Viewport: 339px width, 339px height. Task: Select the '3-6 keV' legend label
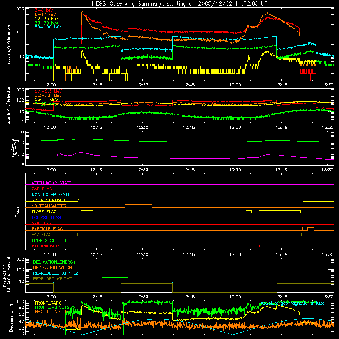[44, 10]
